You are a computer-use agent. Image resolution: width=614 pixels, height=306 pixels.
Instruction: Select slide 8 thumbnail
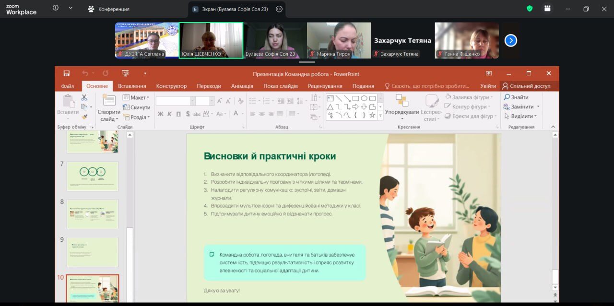point(92,214)
